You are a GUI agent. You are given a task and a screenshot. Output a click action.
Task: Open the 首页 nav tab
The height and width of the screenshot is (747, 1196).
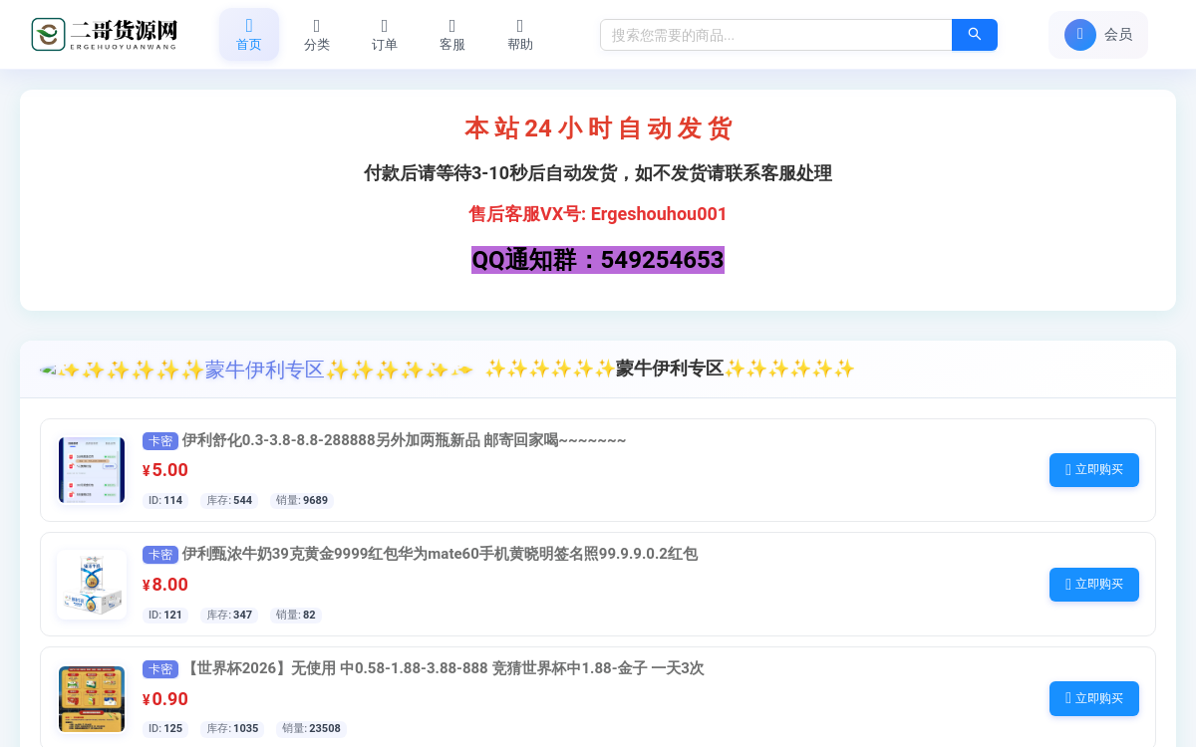coord(249,35)
